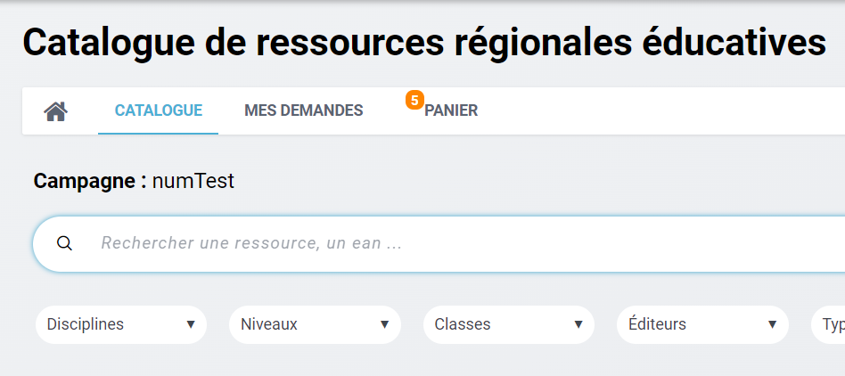Open the Mes Demandes tab

point(304,111)
